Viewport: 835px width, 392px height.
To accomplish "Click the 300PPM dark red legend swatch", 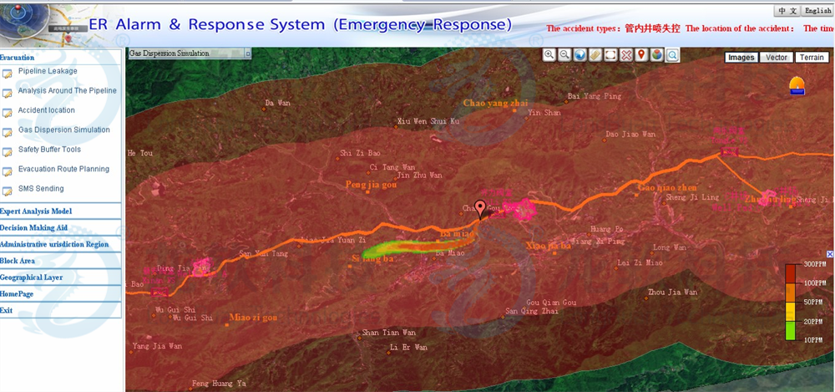I will [792, 272].
